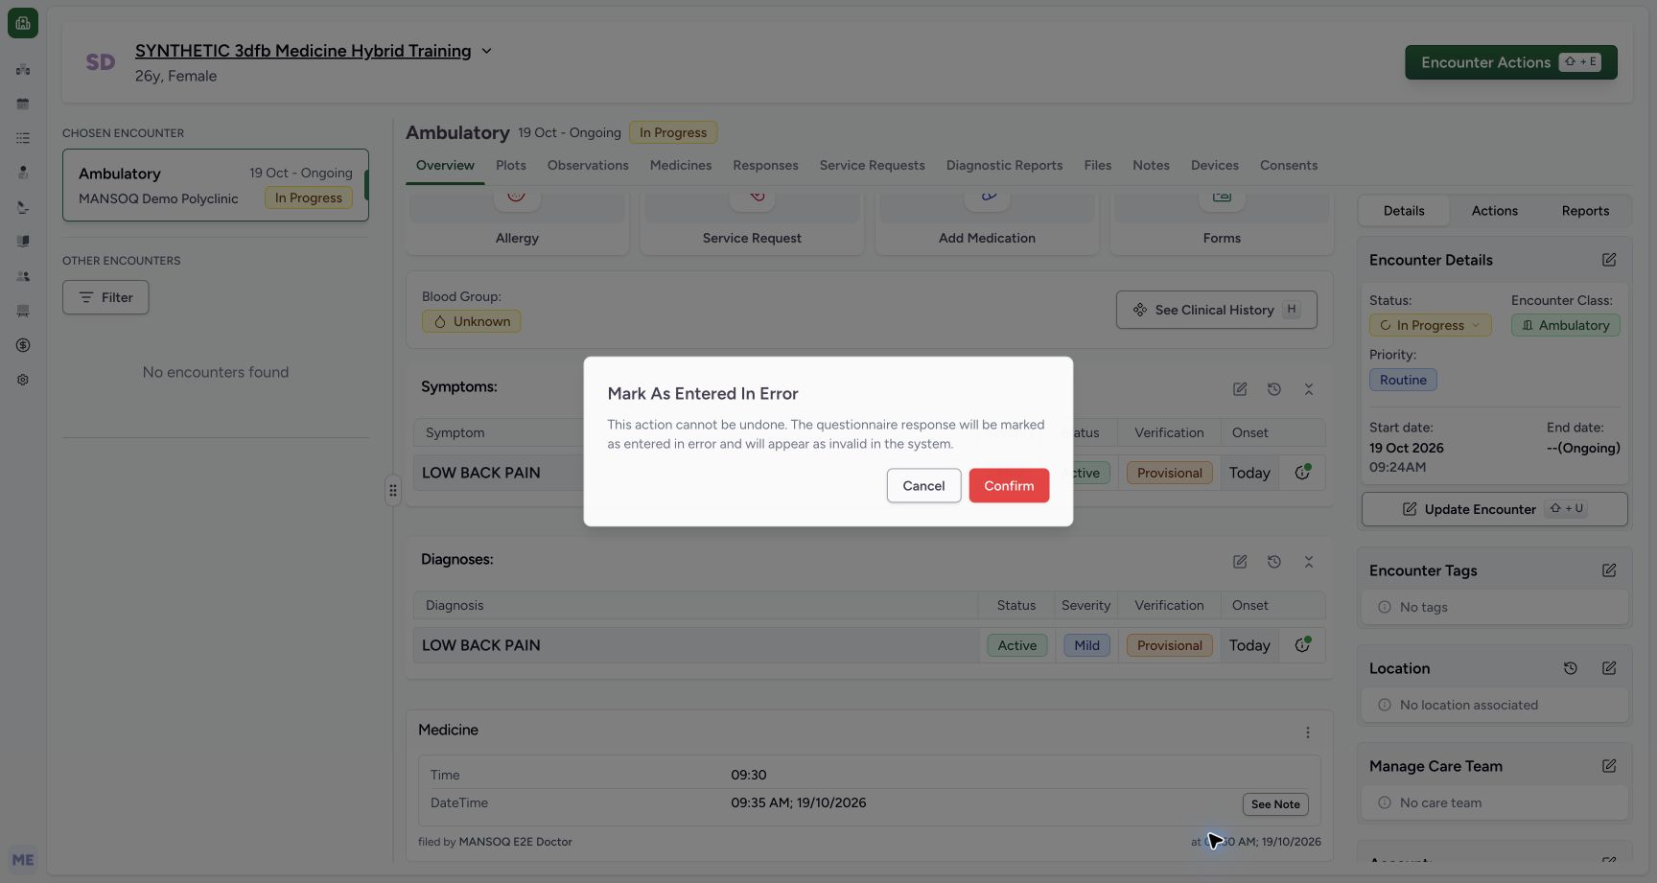This screenshot has height=883, width=1657.
Task: Select the Ambulatory chosen encounter card
Action: (x=216, y=185)
